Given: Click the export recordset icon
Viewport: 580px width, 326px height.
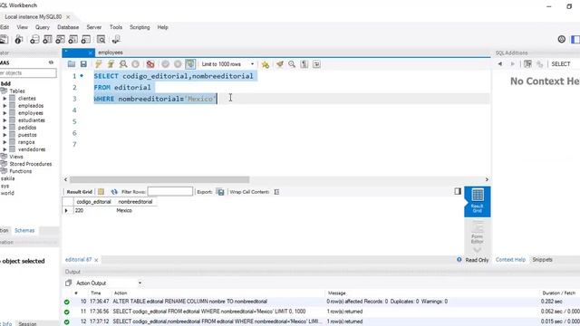Looking at the screenshot, I should 220,192.
